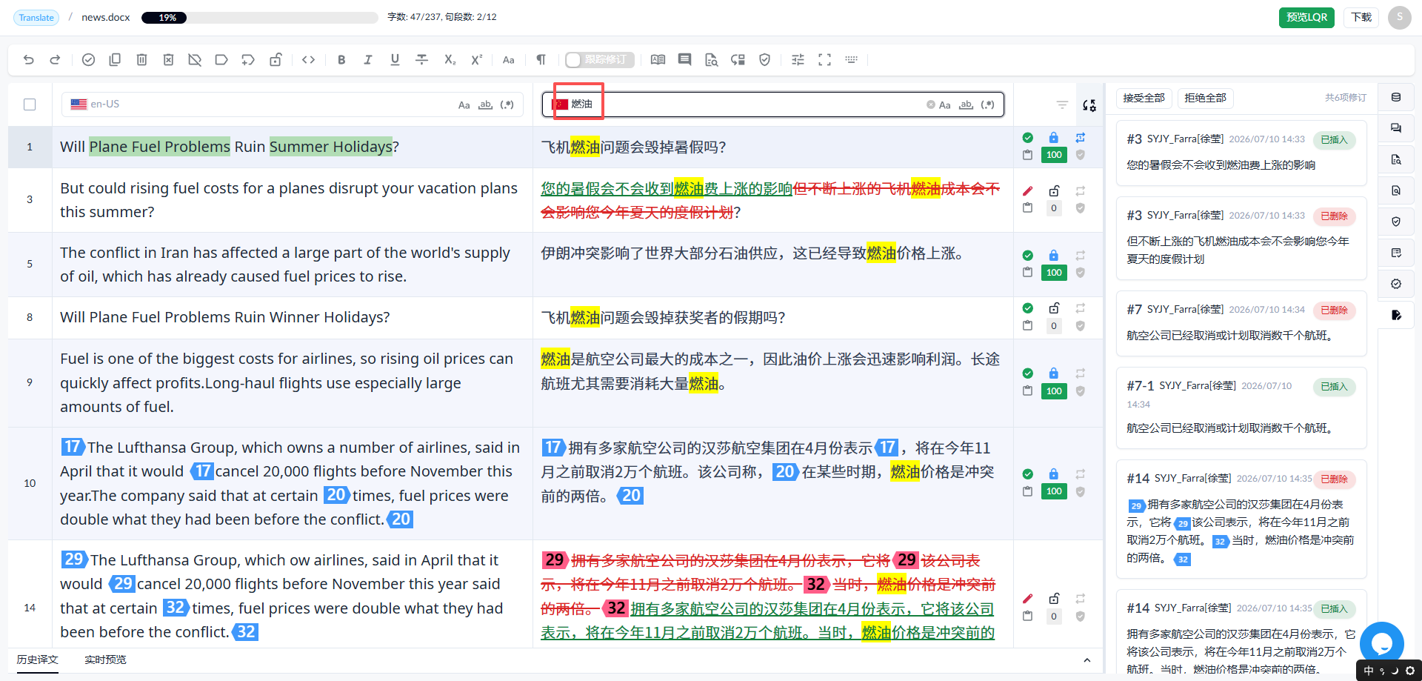The image size is (1422, 681).
Task: Toggle regex option in source filter
Action: pyautogui.click(x=507, y=105)
